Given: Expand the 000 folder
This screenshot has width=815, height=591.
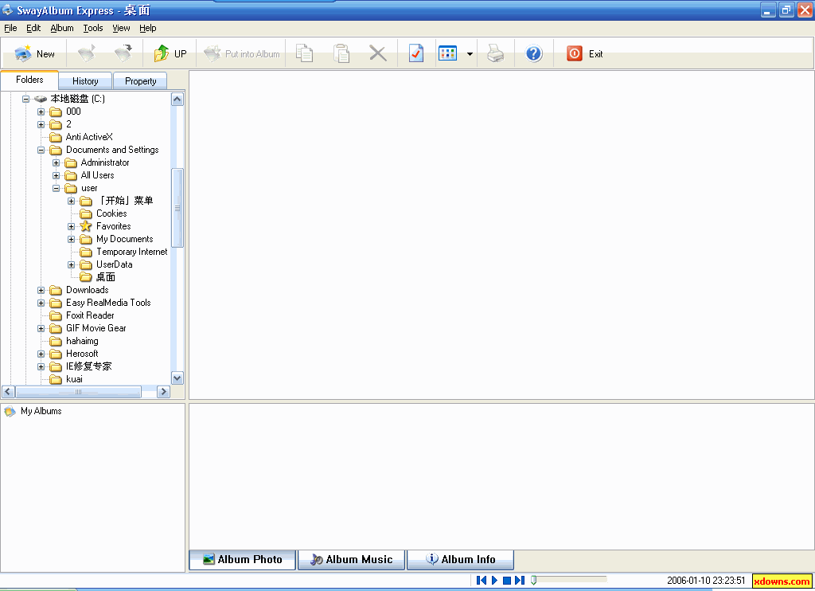Looking at the screenshot, I should [41, 112].
